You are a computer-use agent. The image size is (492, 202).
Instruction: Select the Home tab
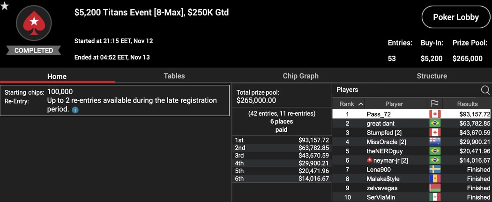pos(57,76)
